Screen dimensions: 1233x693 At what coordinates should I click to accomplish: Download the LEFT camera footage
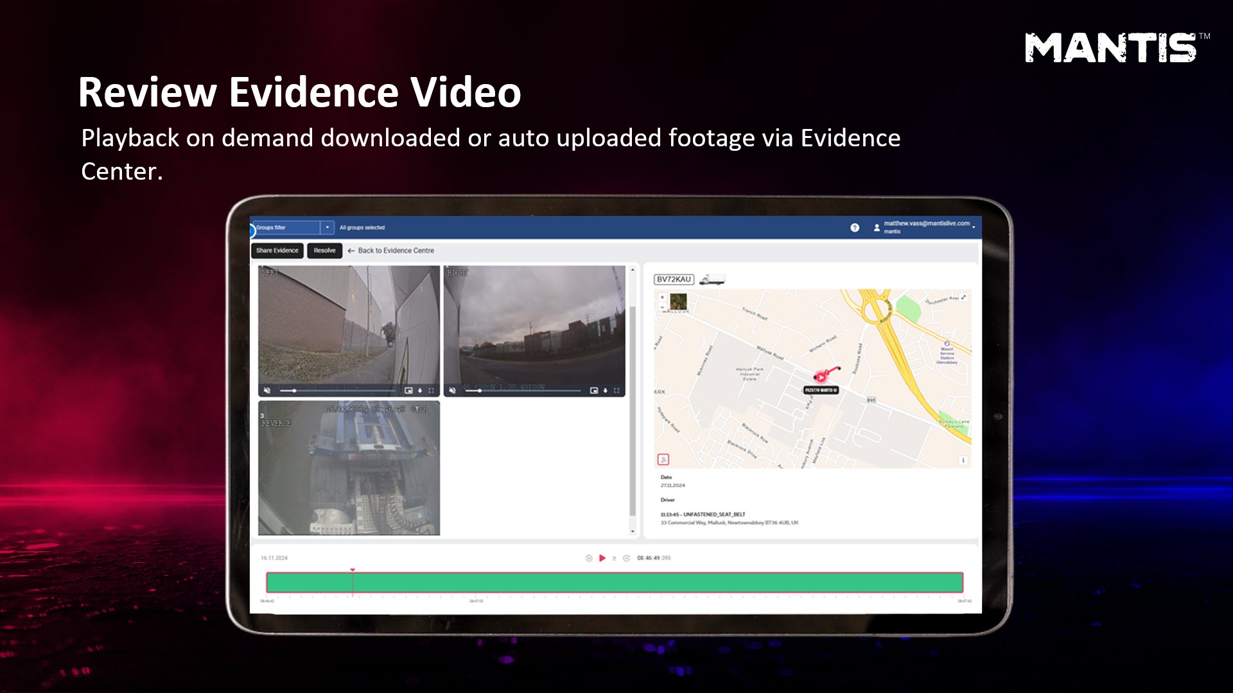point(420,390)
